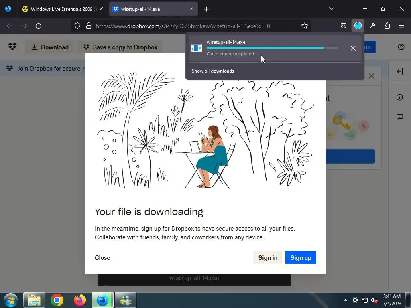View site security padlock info

click(89, 26)
